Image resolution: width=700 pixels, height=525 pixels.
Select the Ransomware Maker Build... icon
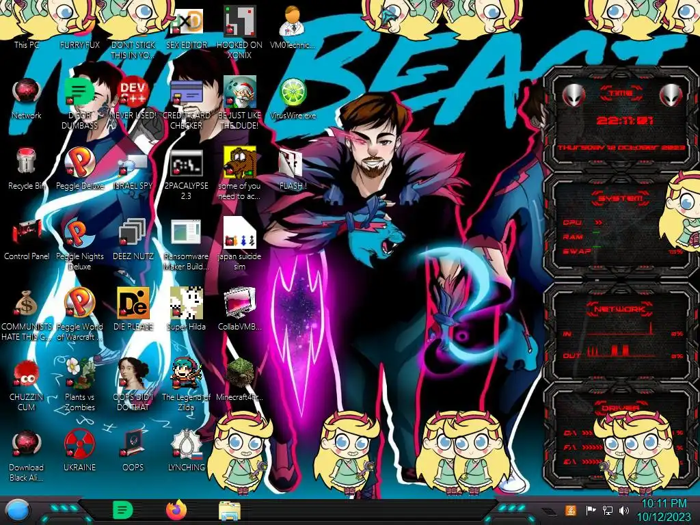coord(186,244)
